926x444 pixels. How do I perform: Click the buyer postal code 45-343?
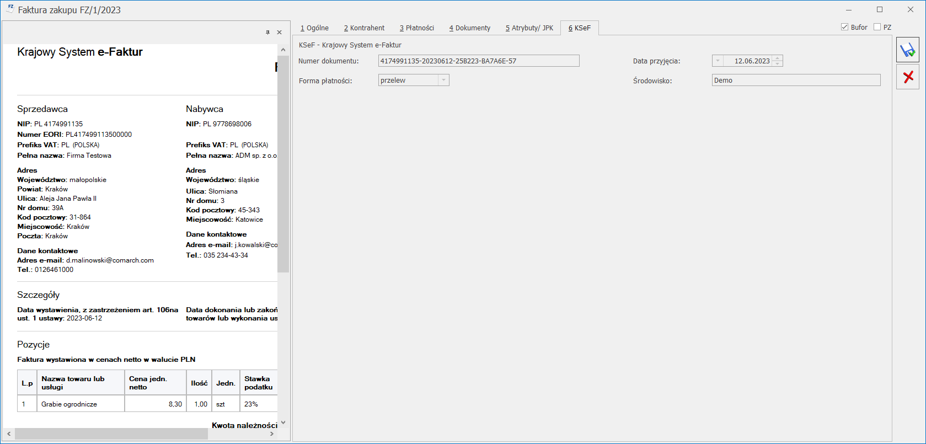click(x=249, y=210)
